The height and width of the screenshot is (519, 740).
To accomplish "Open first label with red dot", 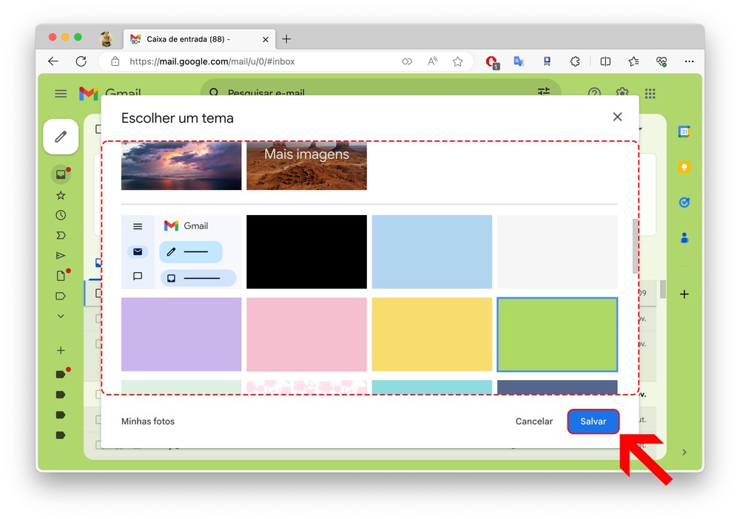I will (x=61, y=374).
